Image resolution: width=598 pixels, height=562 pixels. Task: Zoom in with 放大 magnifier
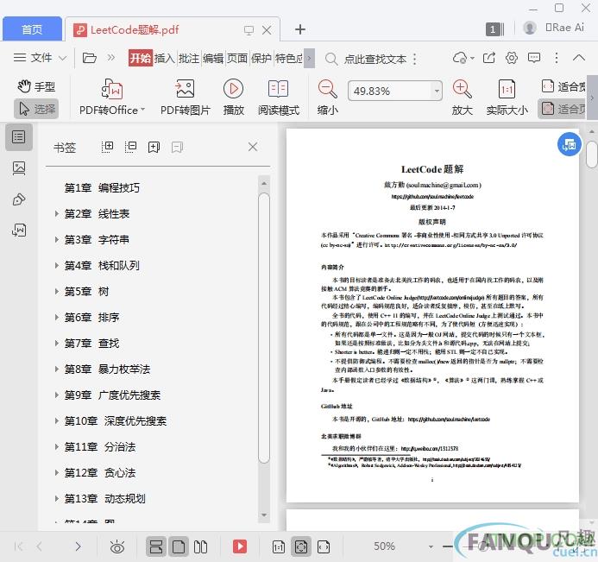point(462,98)
